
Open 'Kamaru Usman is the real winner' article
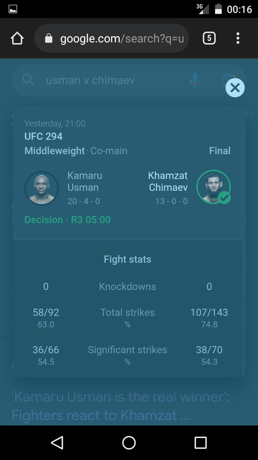coord(120,406)
